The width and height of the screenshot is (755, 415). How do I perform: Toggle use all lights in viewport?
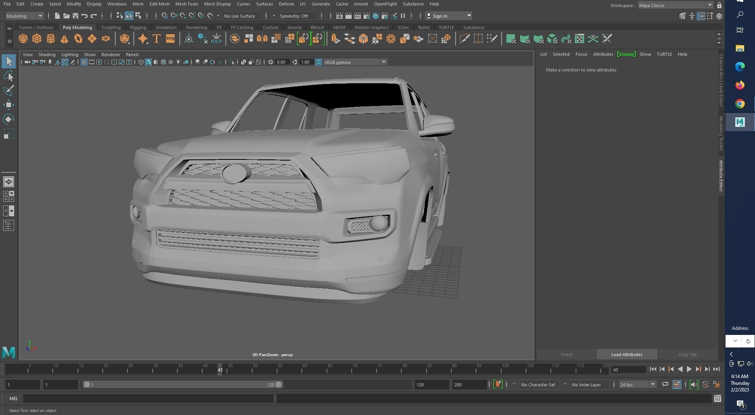(178, 62)
